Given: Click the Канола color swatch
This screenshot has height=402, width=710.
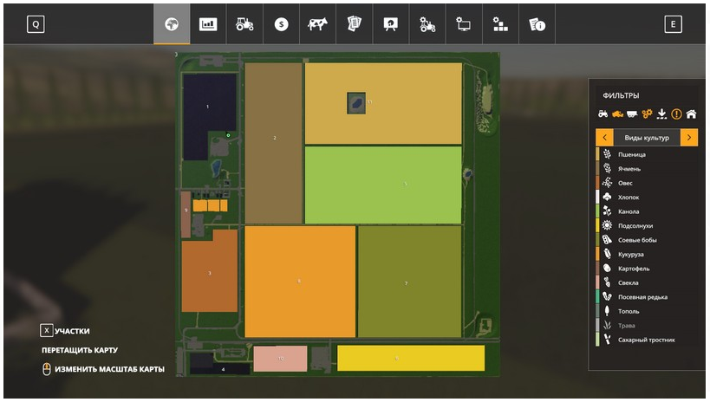Looking at the screenshot, I should [x=597, y=211].
